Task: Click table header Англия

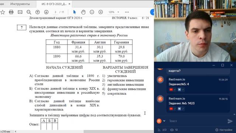Action: (100, 42)
